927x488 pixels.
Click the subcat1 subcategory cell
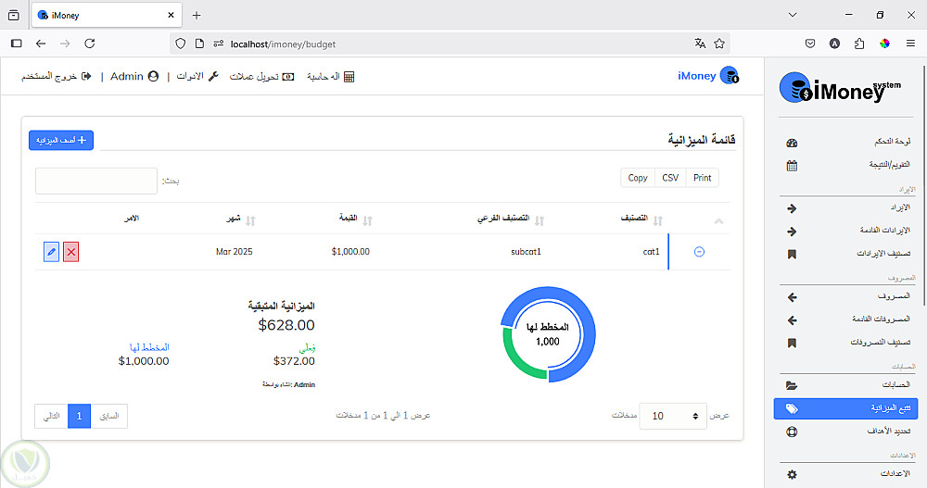(527, 252)
